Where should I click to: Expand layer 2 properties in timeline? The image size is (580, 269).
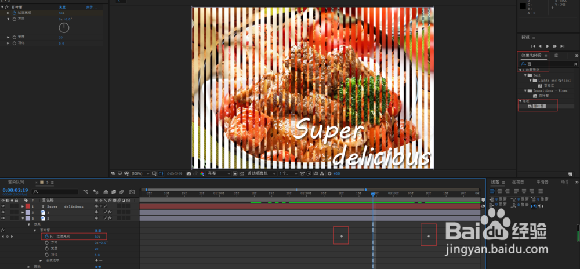pos(23,212)
